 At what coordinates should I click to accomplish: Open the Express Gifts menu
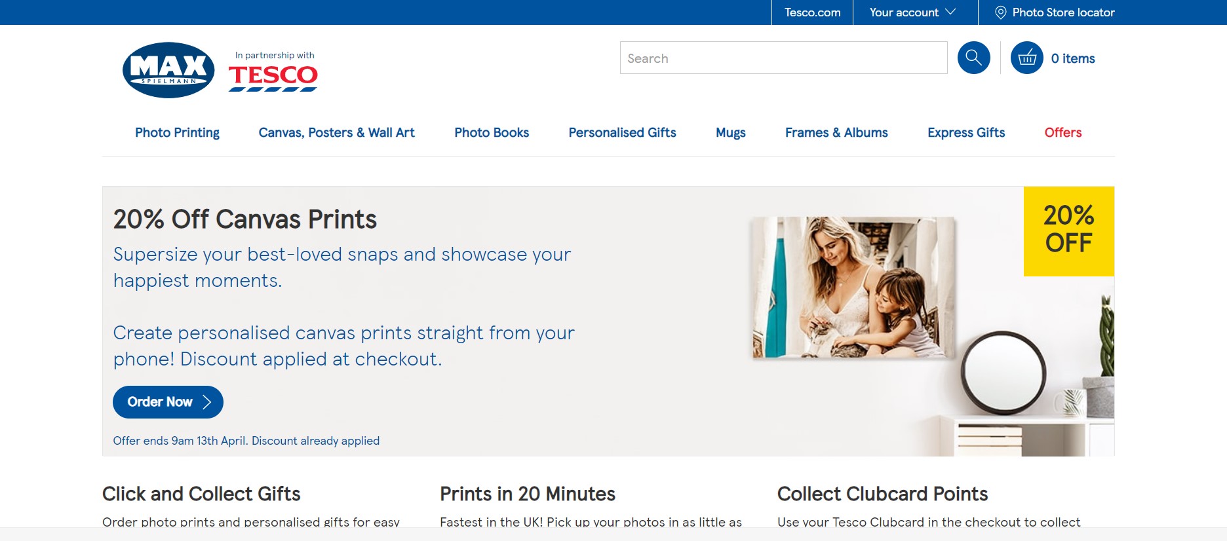tap(966, 132)
